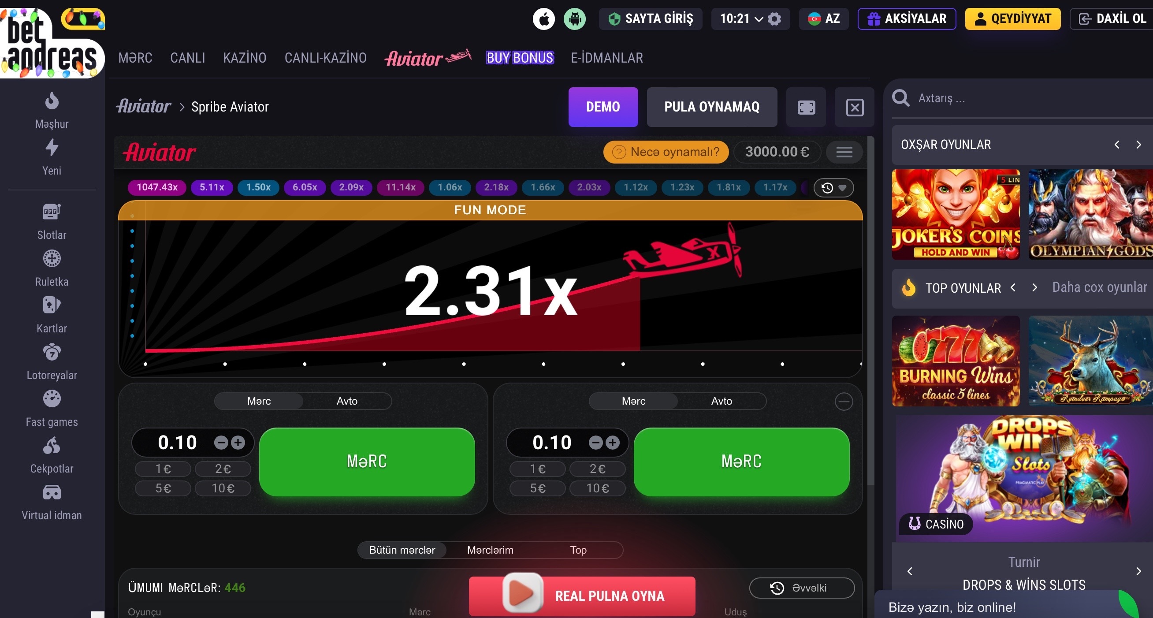Open the AZ language selector
Viewport: 1153px width, 618px height.
coord(824,19)
